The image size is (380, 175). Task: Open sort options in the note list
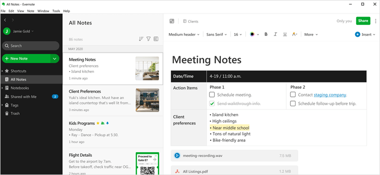141,39
